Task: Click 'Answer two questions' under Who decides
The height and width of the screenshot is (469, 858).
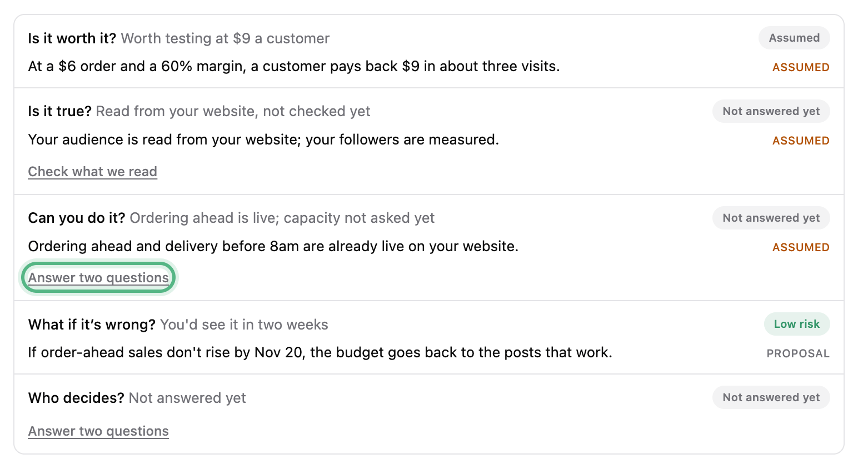Action: [98, 431]
